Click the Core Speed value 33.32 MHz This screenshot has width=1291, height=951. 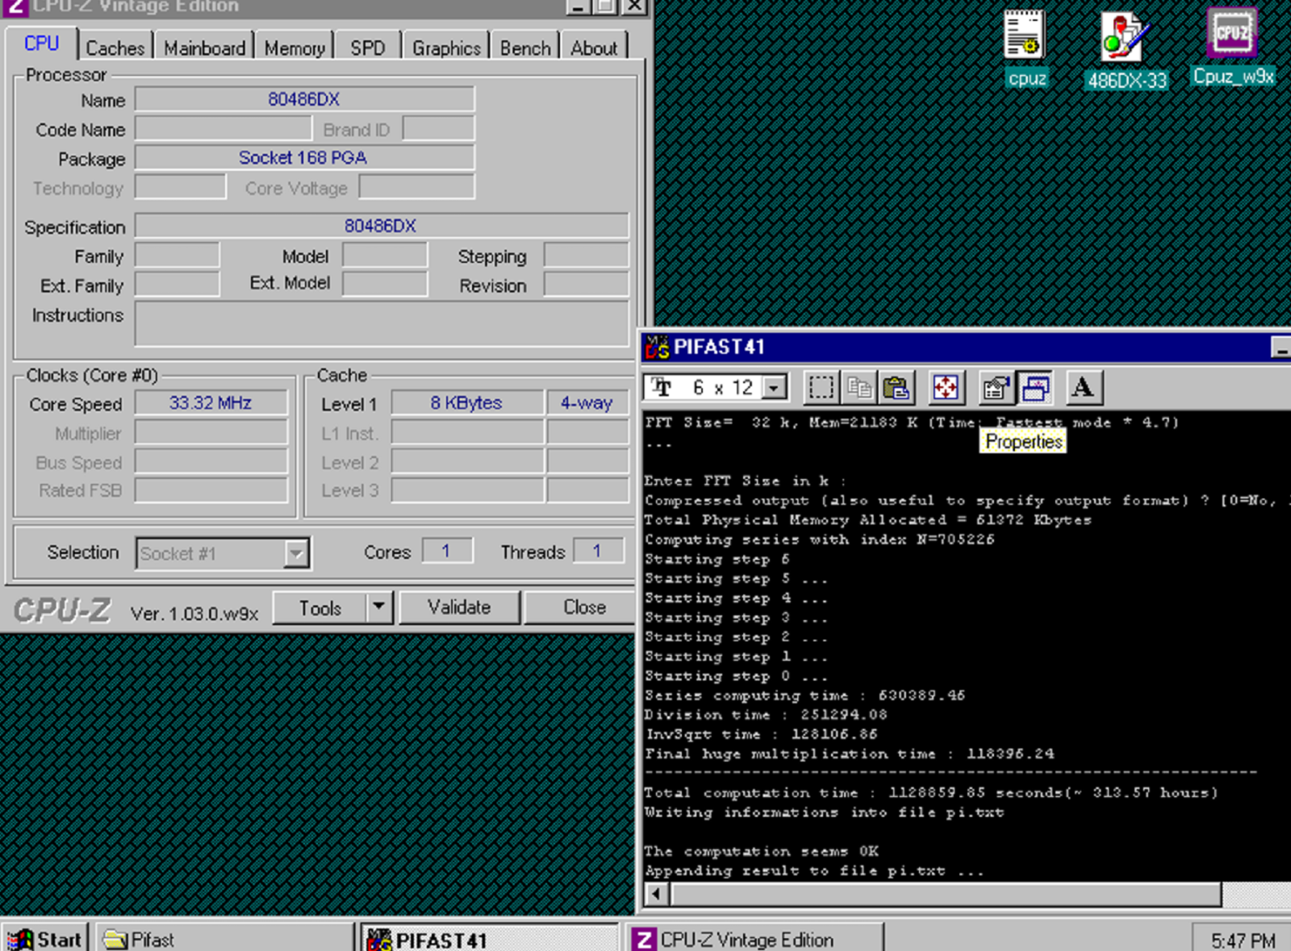point(211,403)
